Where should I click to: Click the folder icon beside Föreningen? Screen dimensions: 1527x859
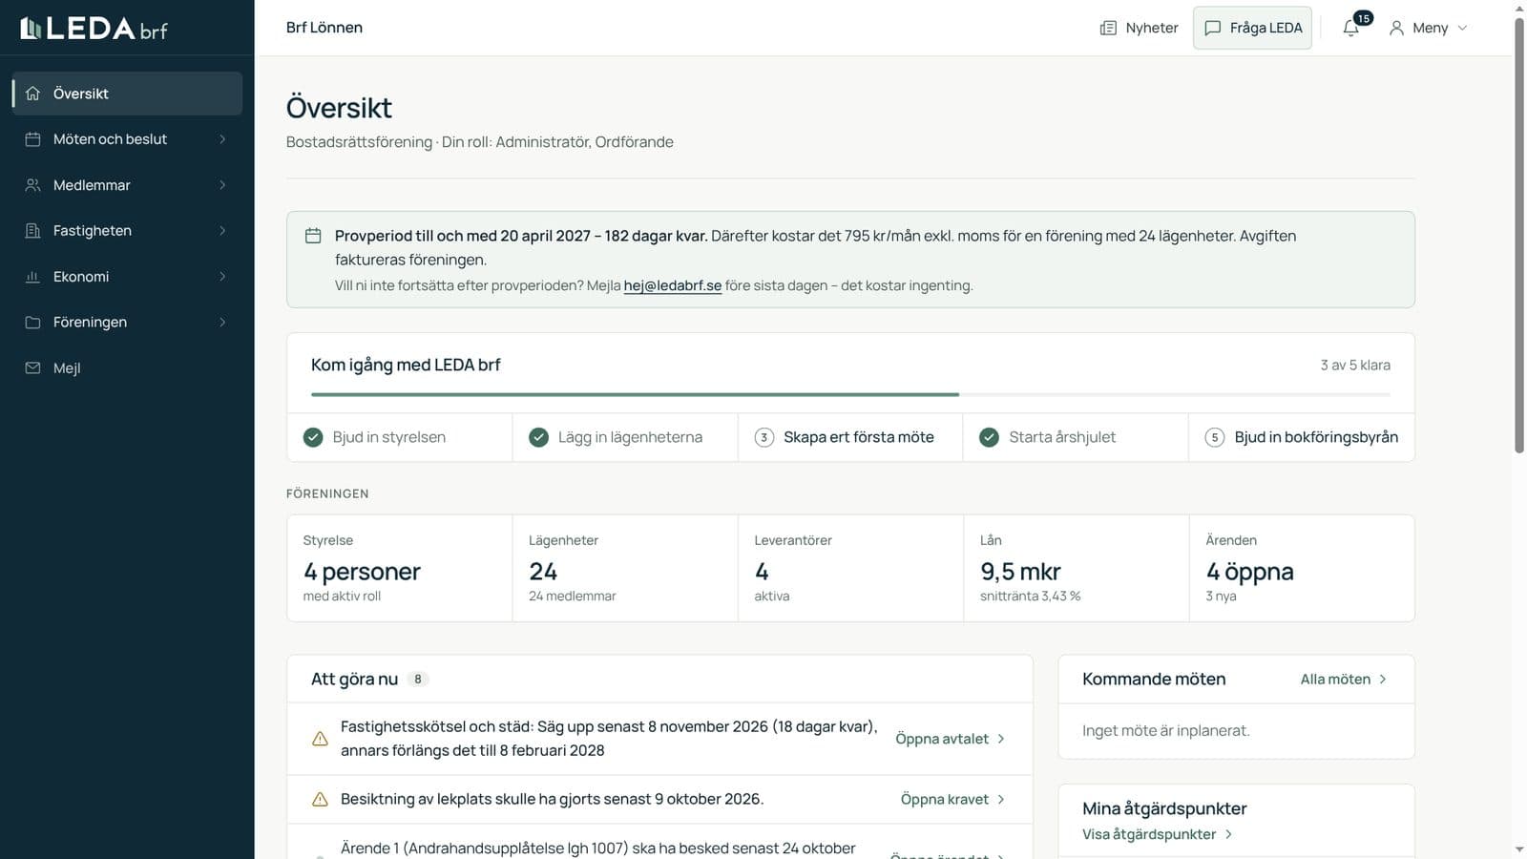[32, 323]
